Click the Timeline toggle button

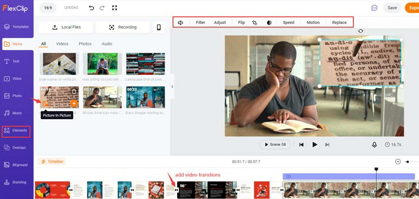point(52,162)
